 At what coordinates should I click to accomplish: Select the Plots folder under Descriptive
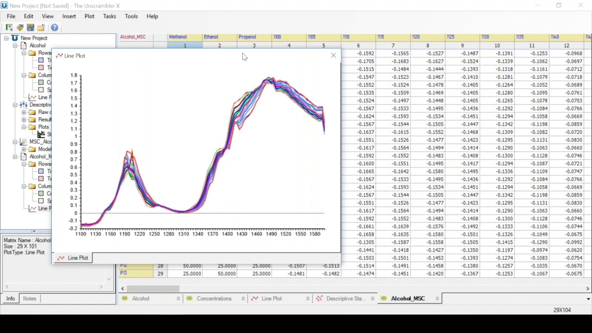39,127
